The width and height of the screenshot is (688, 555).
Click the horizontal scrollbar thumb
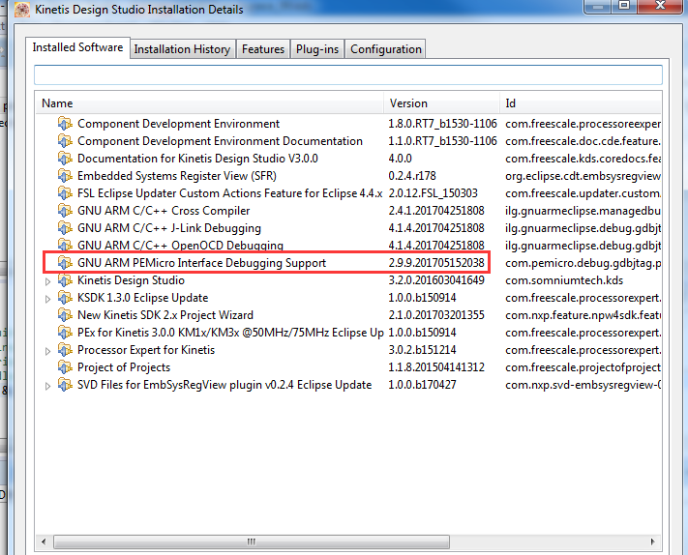(252, 541)
